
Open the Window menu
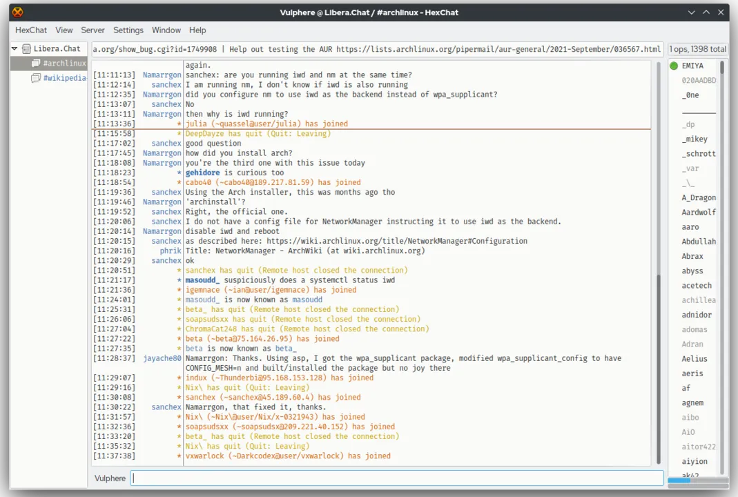coord(166,30)
